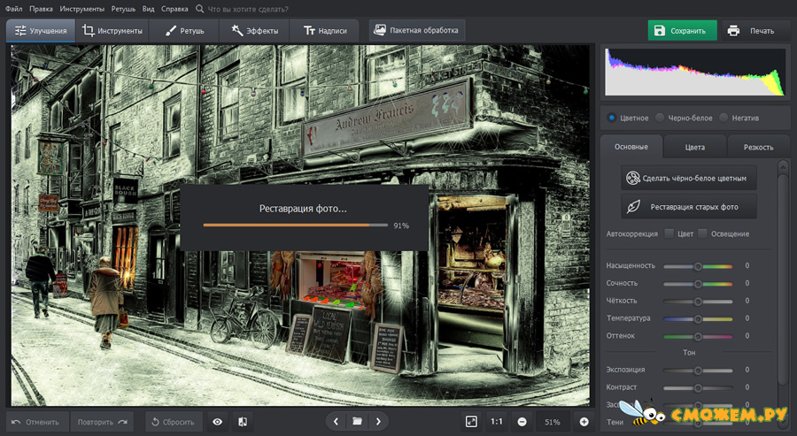Click the before/after compare icon
The image size is (797, 436).
(243, 422)
